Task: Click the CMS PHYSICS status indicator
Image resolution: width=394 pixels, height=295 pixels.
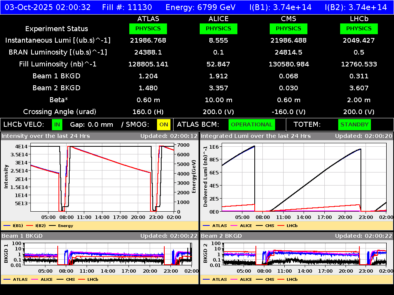Action: click(289, 28)
